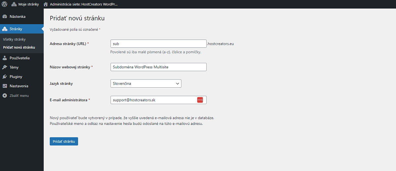Open the Používatelia menu

point(22,58)
